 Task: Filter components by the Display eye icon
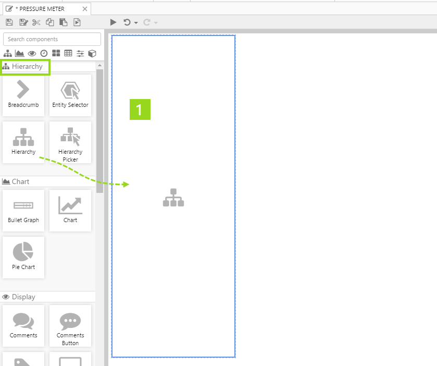(32, 53)
